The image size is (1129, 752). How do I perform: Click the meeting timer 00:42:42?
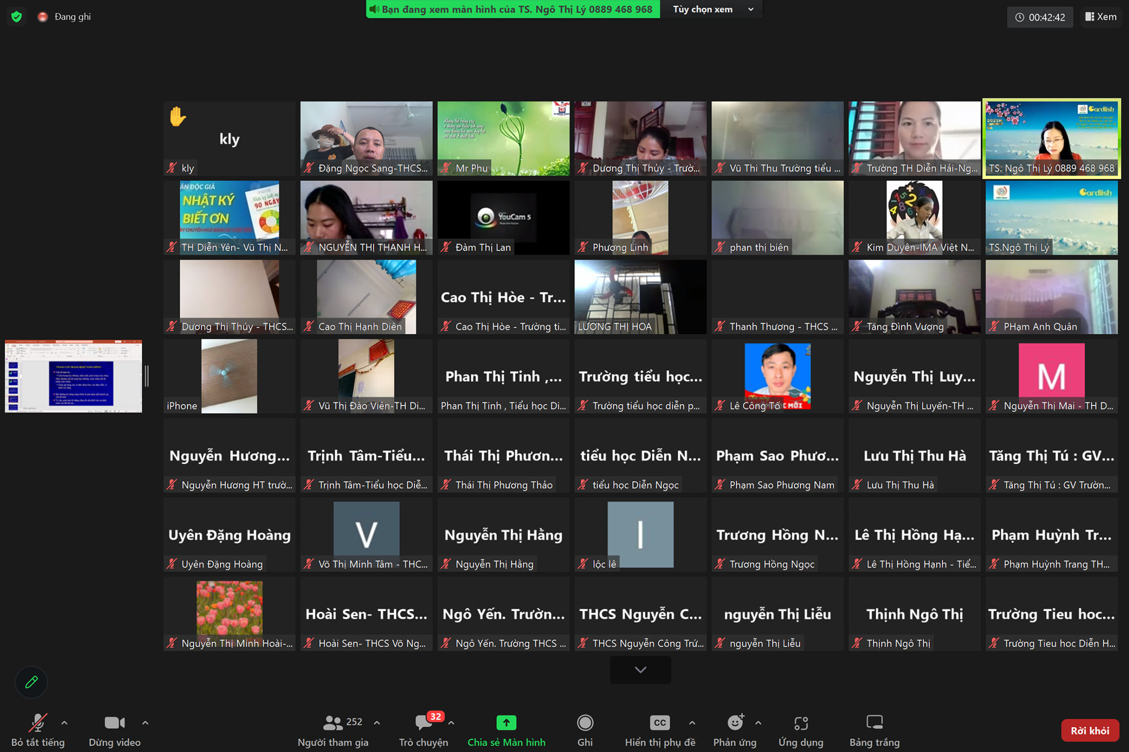[1040, 17]
